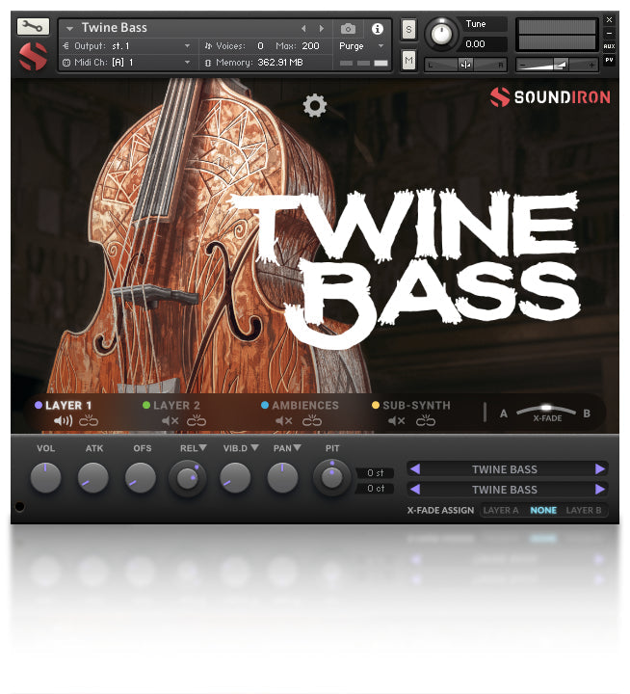Screen dimensions: 630x694
Task: Toggle the Mute M button
Action: (x=408, y=62)
